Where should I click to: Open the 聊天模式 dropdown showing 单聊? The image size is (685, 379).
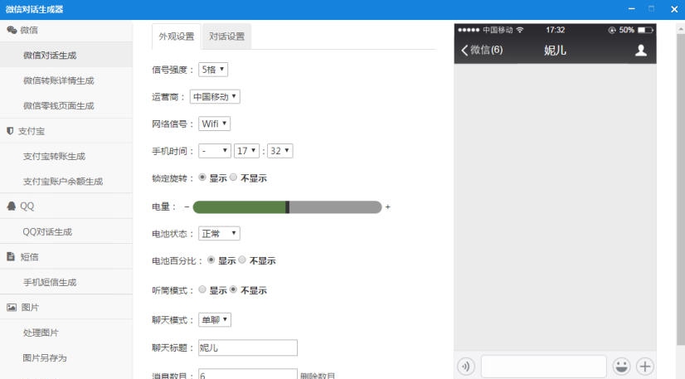[215, 319]
